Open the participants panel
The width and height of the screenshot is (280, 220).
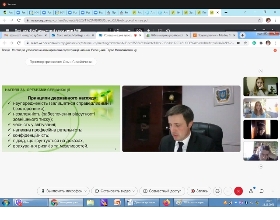pyautogui.click(x=251, y=191)
